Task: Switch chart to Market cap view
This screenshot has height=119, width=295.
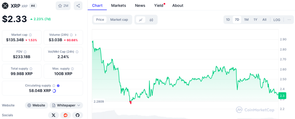Action: pos(119,20)
